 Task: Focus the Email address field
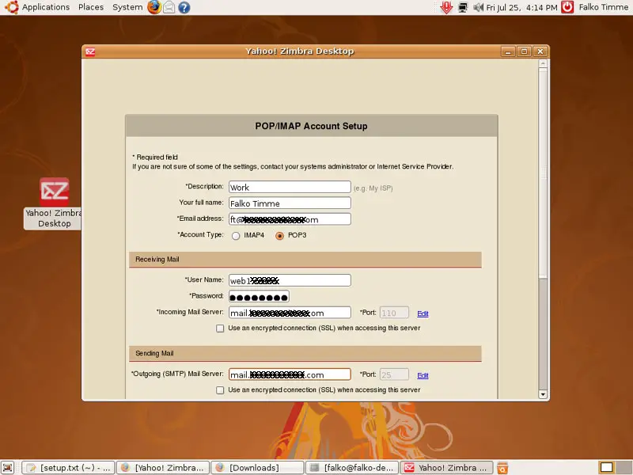(x=290, y=219)
